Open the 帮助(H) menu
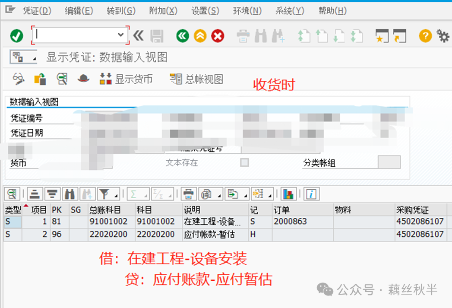 332,11
